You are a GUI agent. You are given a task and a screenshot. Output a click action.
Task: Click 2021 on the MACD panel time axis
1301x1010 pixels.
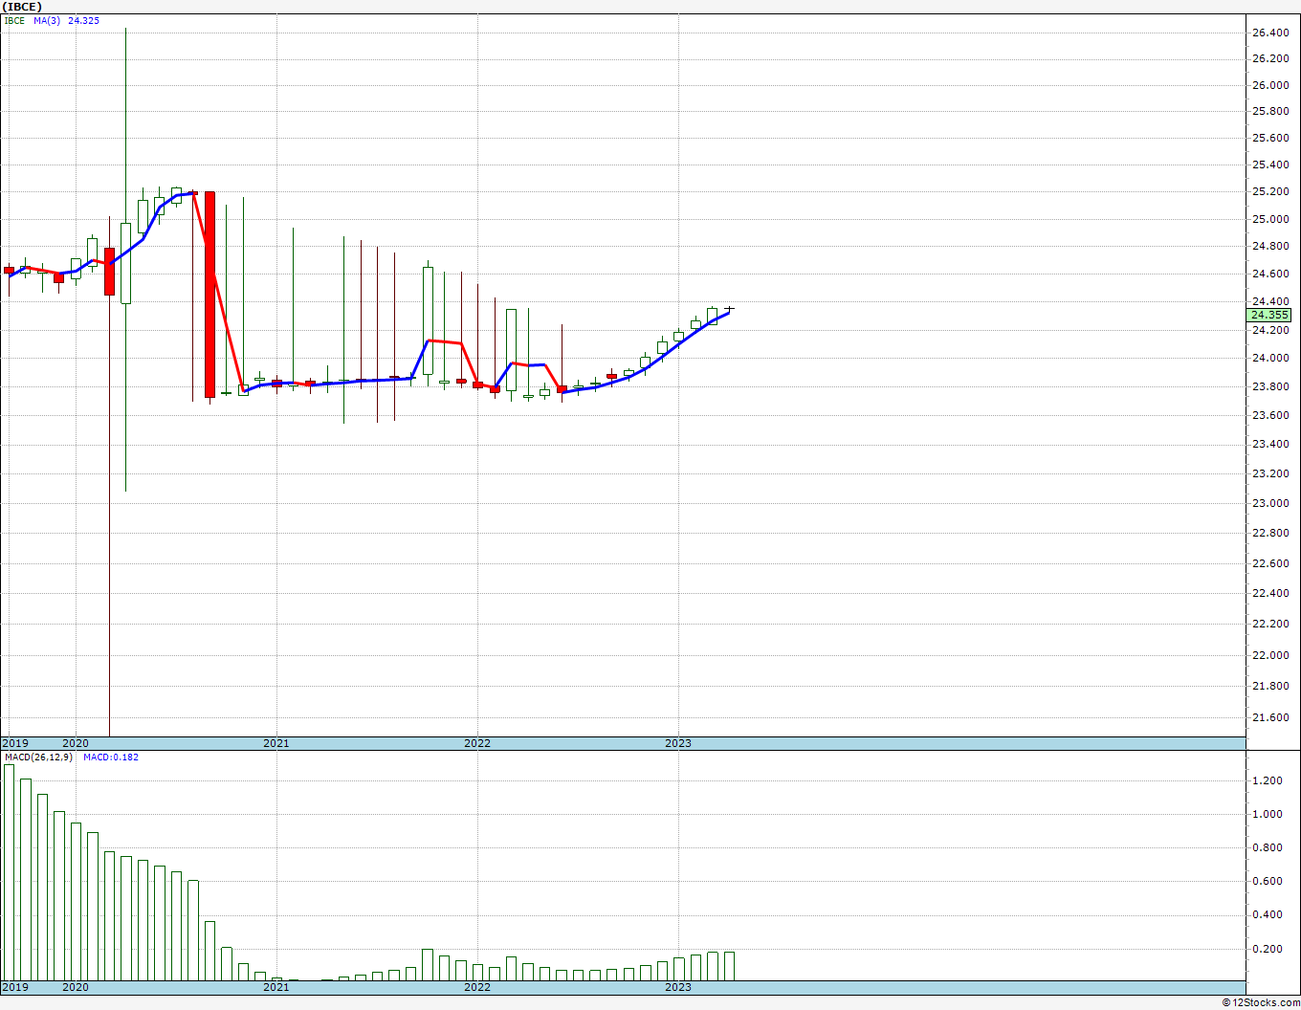(276, 987)
